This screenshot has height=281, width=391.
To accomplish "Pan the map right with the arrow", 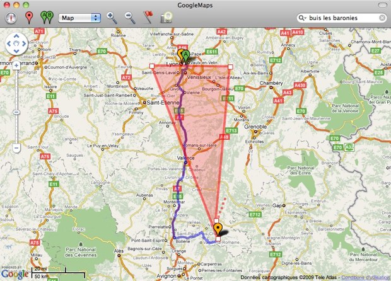I will click(24, 44).
